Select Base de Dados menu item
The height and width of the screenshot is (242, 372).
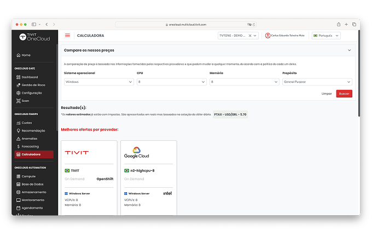click(x=32, y=185)
